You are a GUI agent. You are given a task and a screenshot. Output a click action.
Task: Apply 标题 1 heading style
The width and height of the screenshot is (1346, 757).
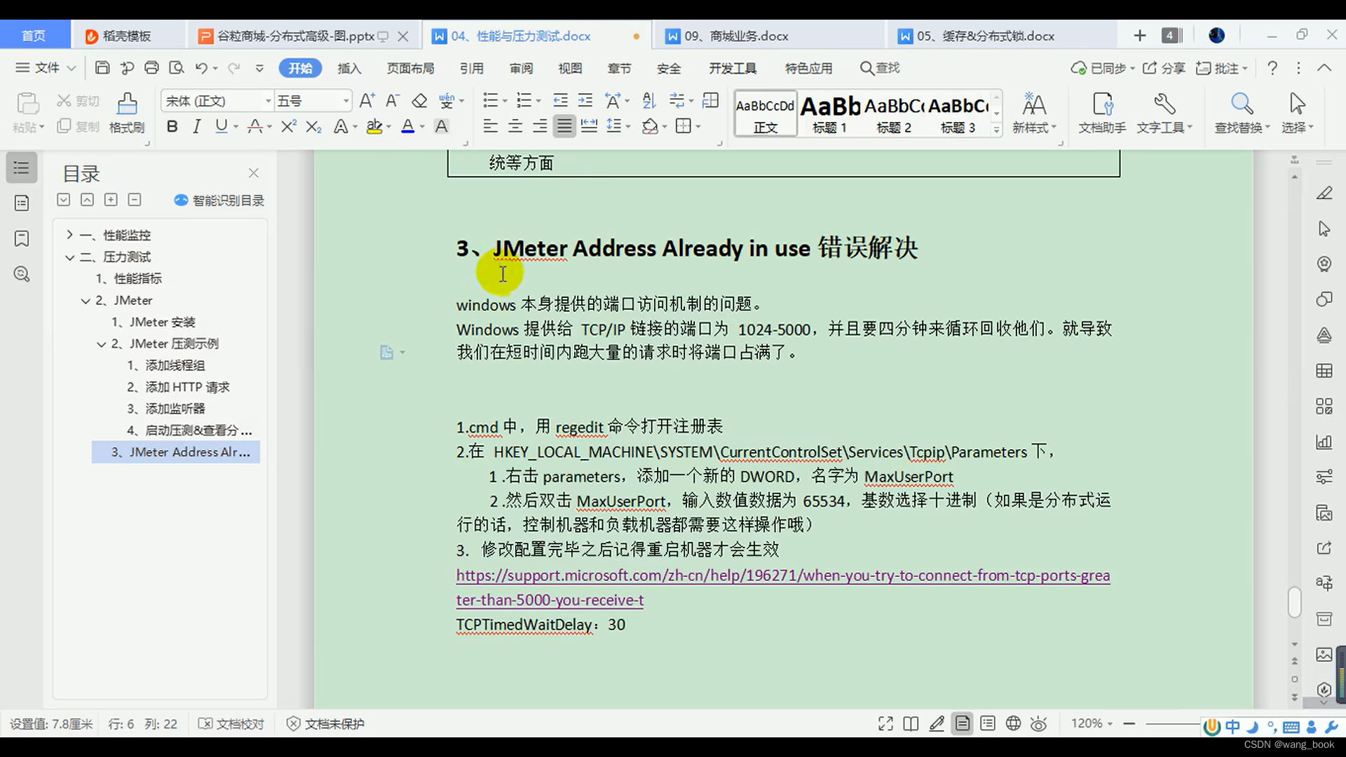830,114
